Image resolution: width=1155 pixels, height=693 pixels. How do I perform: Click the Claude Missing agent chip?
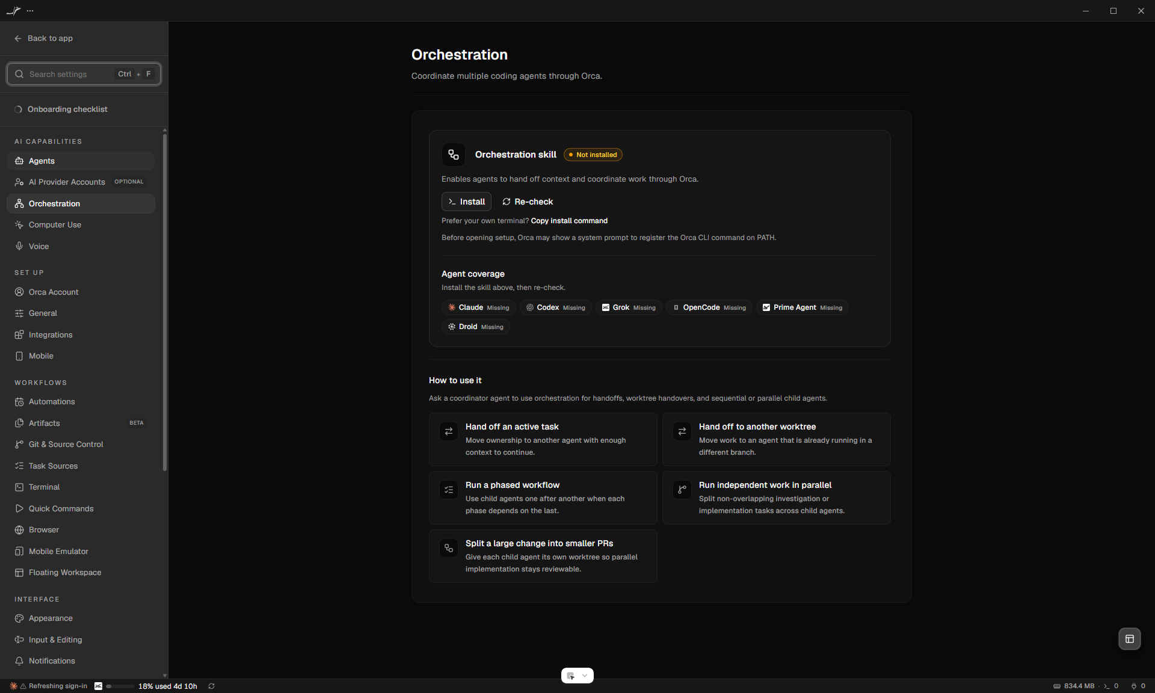[478, 307]
